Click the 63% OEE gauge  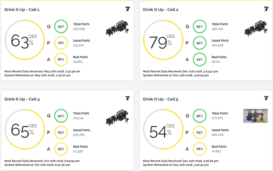pyautogui.click(x=22, y=40)
